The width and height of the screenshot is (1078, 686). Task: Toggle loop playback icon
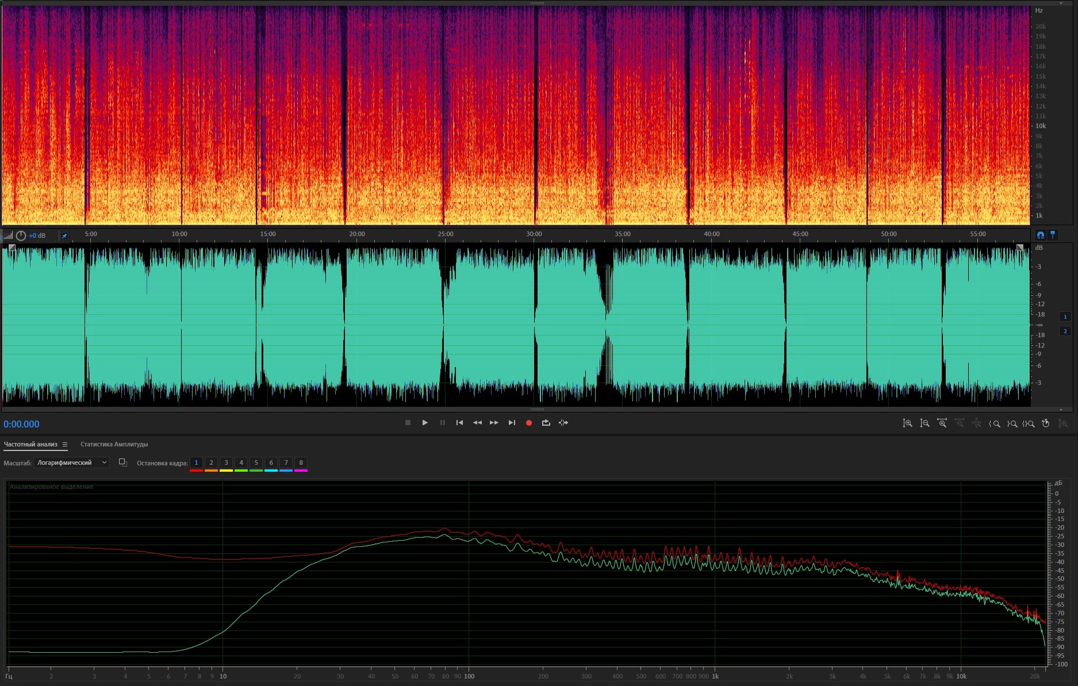click(546, 423)
